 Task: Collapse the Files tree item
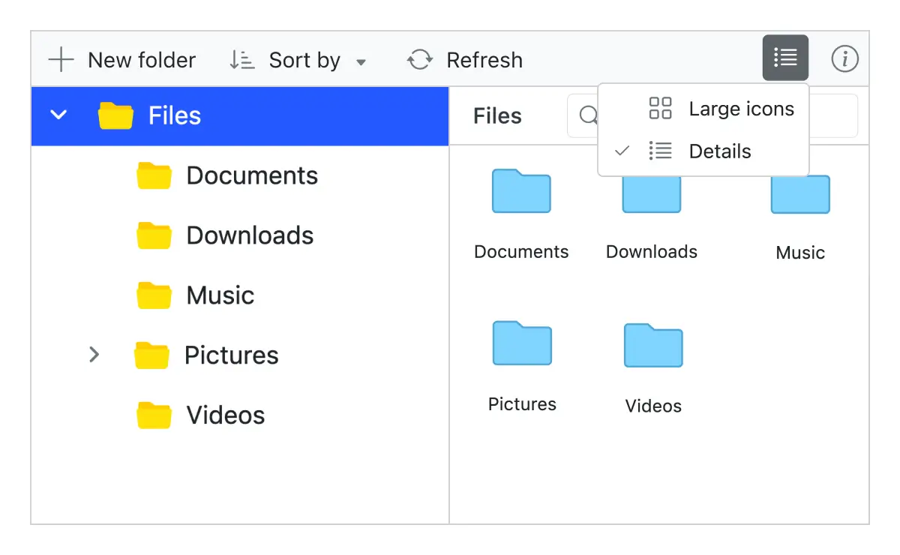[x=58, y=115]
